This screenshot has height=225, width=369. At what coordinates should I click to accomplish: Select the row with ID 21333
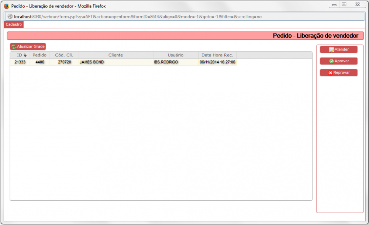123,62
